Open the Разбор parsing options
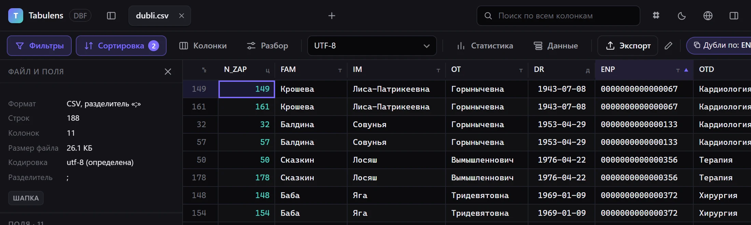This screenshot has width=751, height=225. click(x=268, y=46)
